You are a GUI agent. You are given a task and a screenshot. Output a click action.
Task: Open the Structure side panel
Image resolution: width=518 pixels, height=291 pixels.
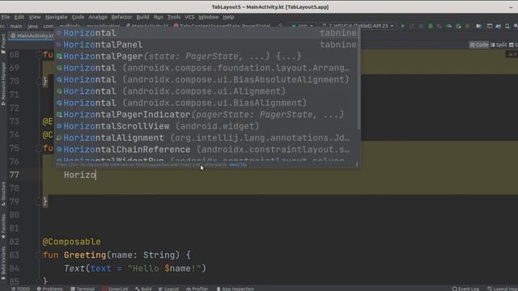point(3,194)
